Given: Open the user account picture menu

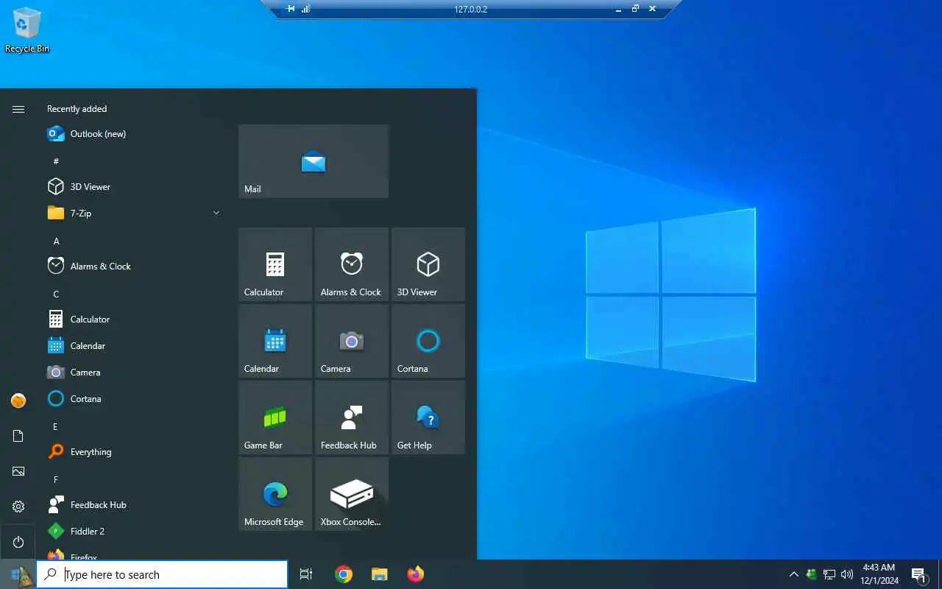Looking at the screenshot, I should tap(18, 401).
